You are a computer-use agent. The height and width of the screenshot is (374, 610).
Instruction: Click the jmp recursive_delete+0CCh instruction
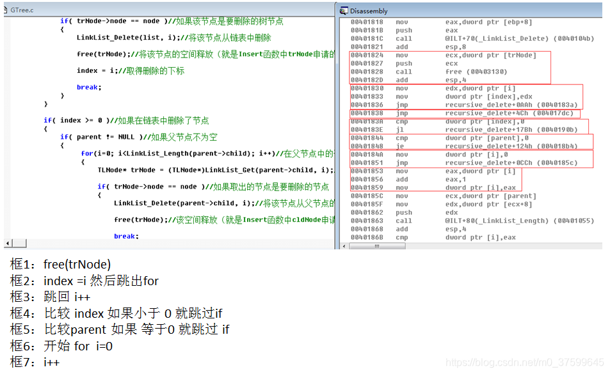(486, 163)
